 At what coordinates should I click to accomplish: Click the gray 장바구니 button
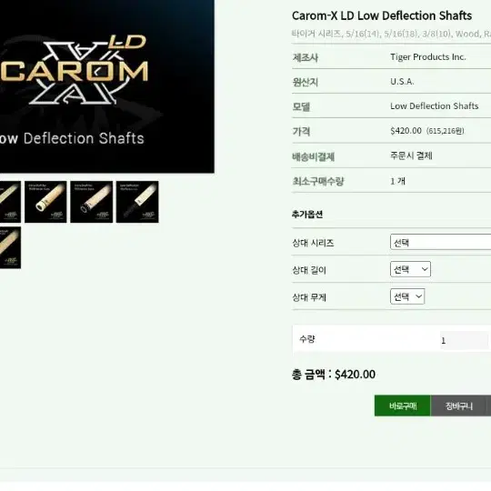tap(459, 406)
